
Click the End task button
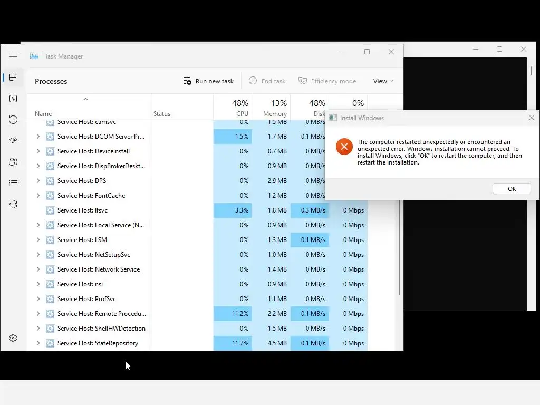point(267,81)
